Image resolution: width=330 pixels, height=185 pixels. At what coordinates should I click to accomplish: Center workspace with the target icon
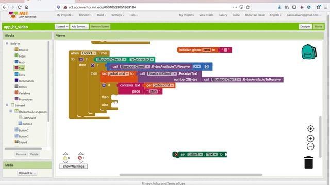pyautogui.click(x=310, y=128)
